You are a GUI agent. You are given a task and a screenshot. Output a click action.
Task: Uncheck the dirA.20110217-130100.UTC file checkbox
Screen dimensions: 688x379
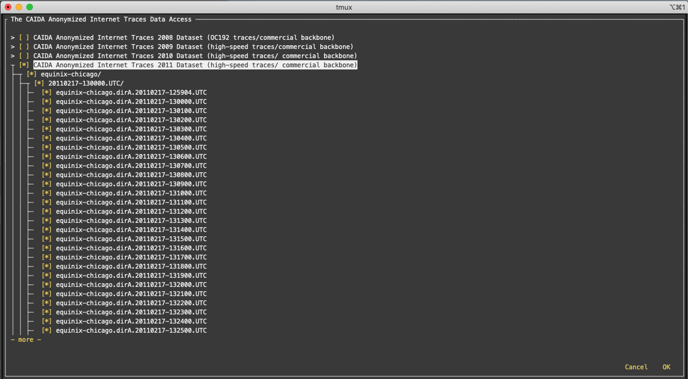46,111
